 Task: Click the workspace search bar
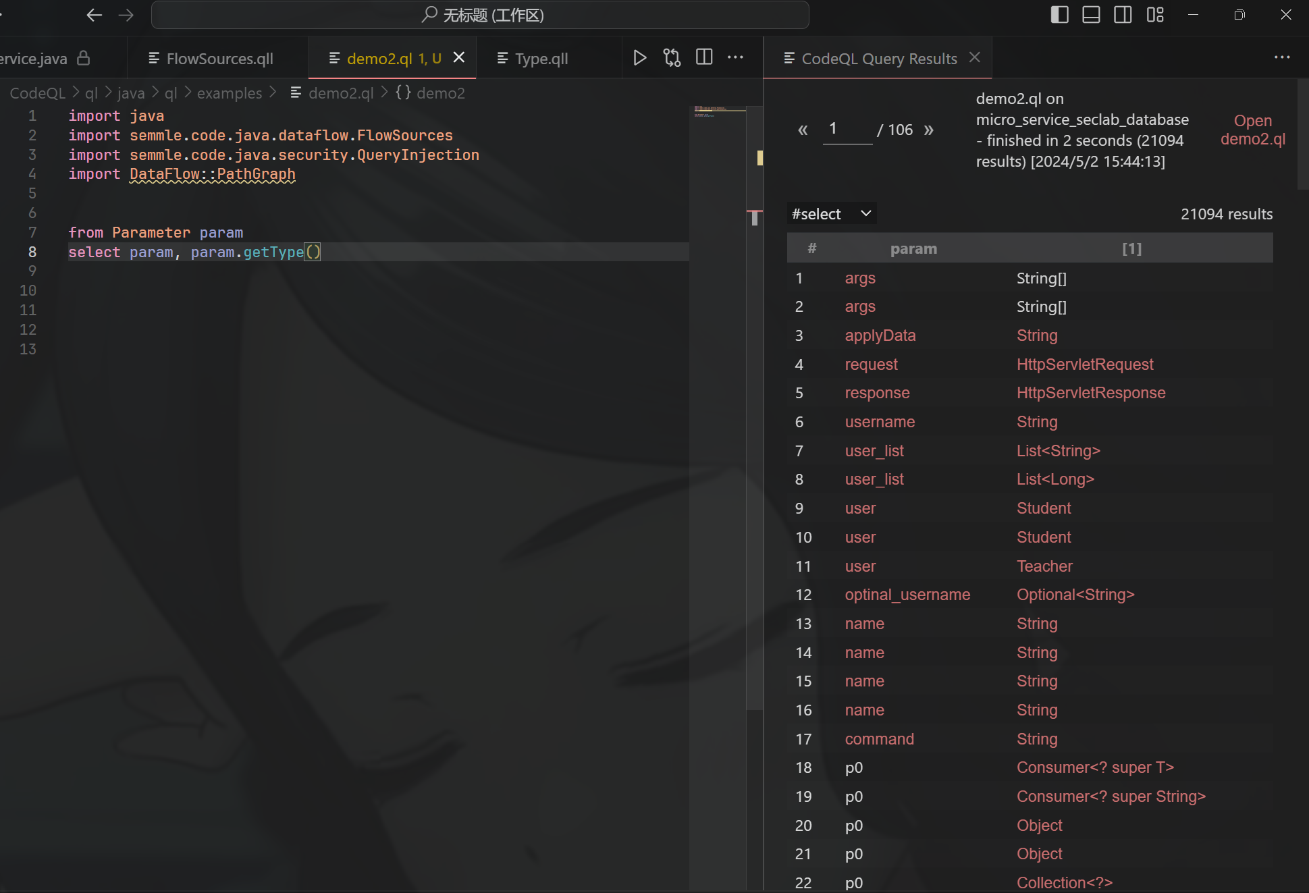[480, 15]
